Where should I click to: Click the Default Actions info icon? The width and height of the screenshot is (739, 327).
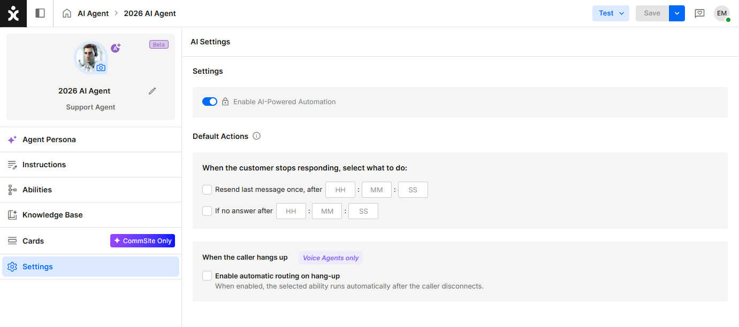point(256,136)
